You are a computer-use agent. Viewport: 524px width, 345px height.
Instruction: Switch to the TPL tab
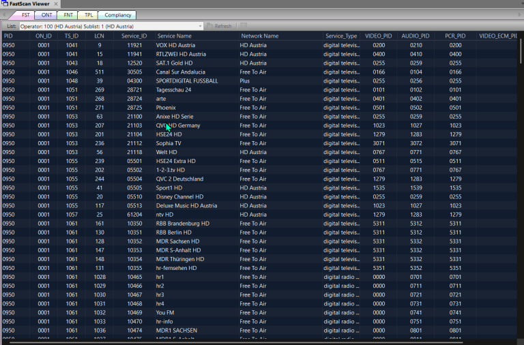click(89, 15)
